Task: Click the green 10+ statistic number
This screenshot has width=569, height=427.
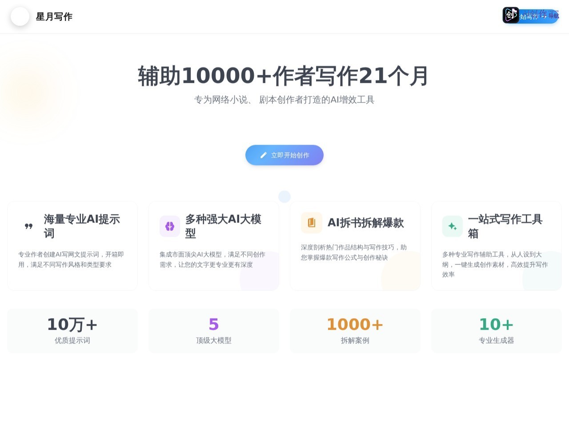Action: [497, 324]
